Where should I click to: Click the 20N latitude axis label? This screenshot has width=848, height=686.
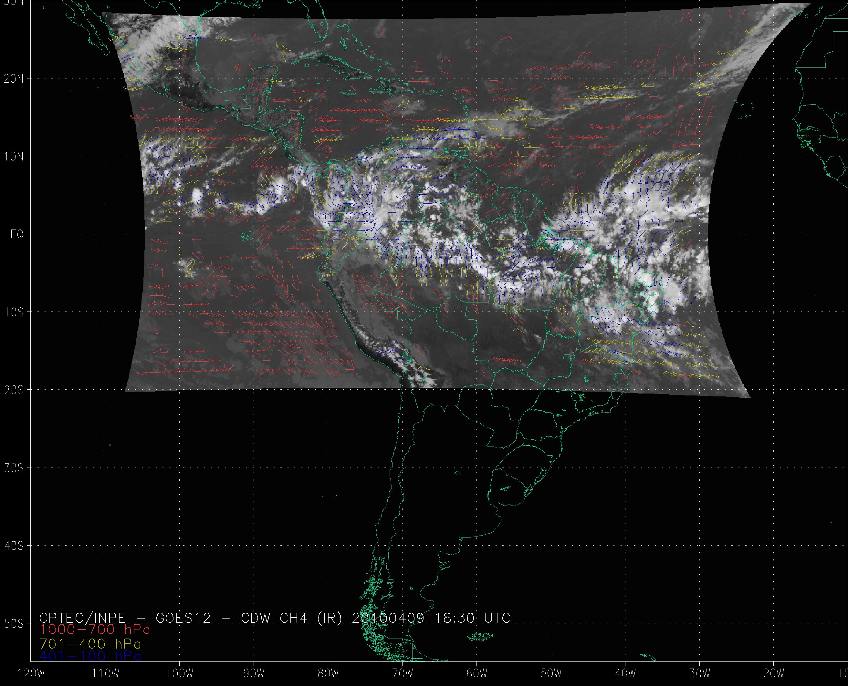(14, 79)
